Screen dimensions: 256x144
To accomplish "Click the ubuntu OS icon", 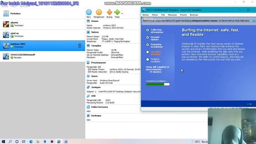I will (6, 24).
